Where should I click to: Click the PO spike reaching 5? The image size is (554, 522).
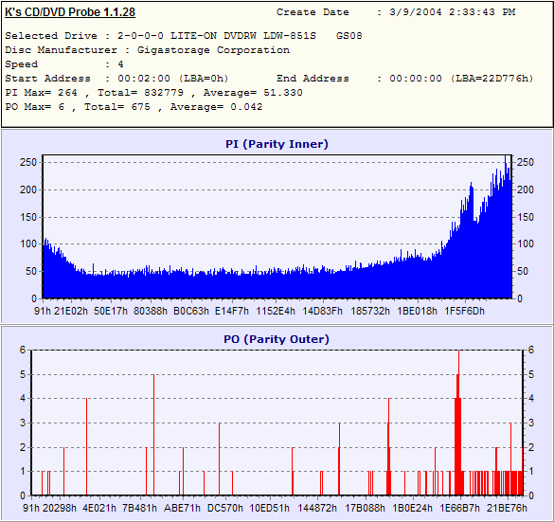tap(153, 435)
